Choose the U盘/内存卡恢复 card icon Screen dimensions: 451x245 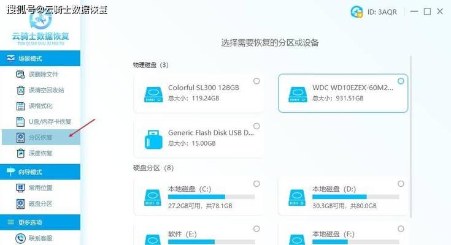(20, 122)
